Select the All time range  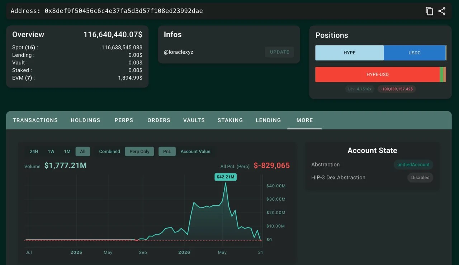tap(83, 152)
